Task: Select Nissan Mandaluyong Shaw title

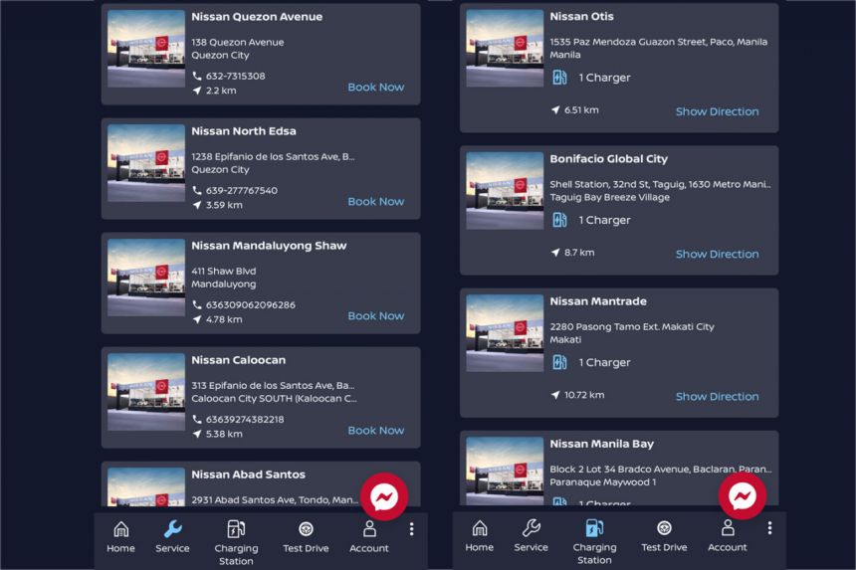Action: point(269,246)
